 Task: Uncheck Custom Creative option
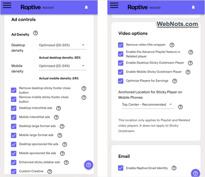point(14,171)
